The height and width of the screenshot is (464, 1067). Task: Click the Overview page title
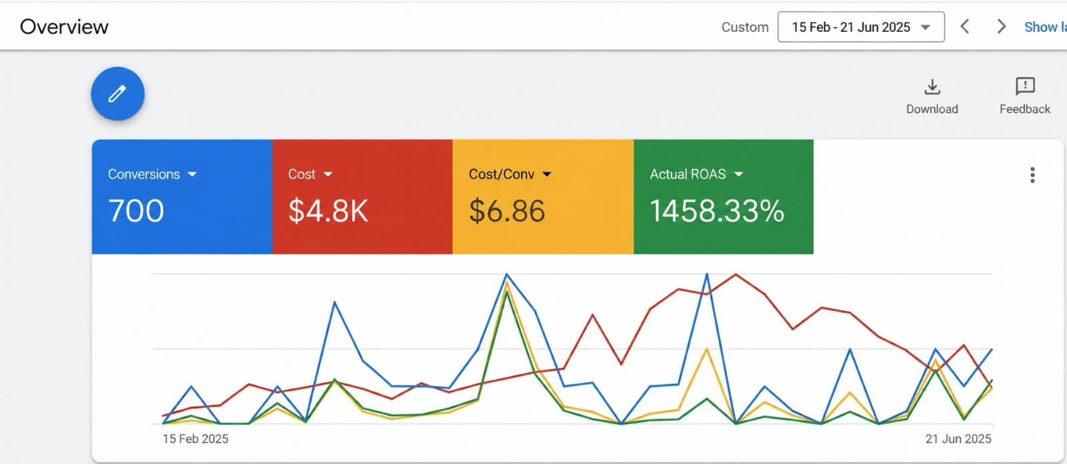coord(64,27)
